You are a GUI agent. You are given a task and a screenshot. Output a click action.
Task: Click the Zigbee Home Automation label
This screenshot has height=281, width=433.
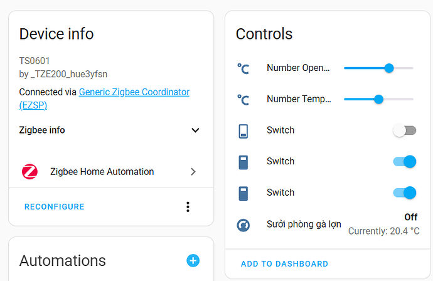point(102,172)
